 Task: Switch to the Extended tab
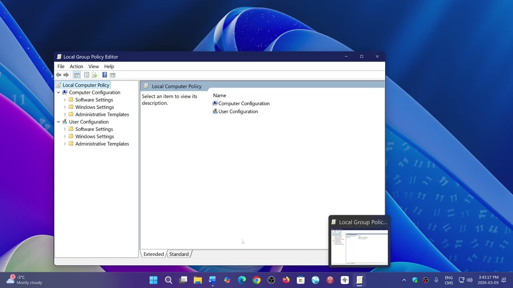tap(153, 254)
